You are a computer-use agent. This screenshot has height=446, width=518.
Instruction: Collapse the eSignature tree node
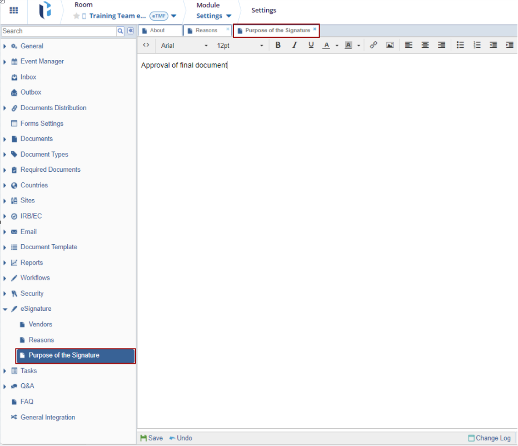(5, 309)
